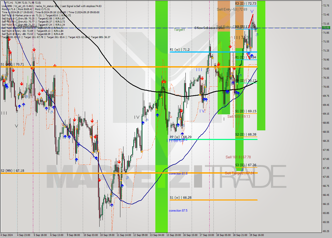Click the '17 Sep 10:00' time axis label
Screen dimensions: 332x238
pyautogui.click(x=207, y=235)
